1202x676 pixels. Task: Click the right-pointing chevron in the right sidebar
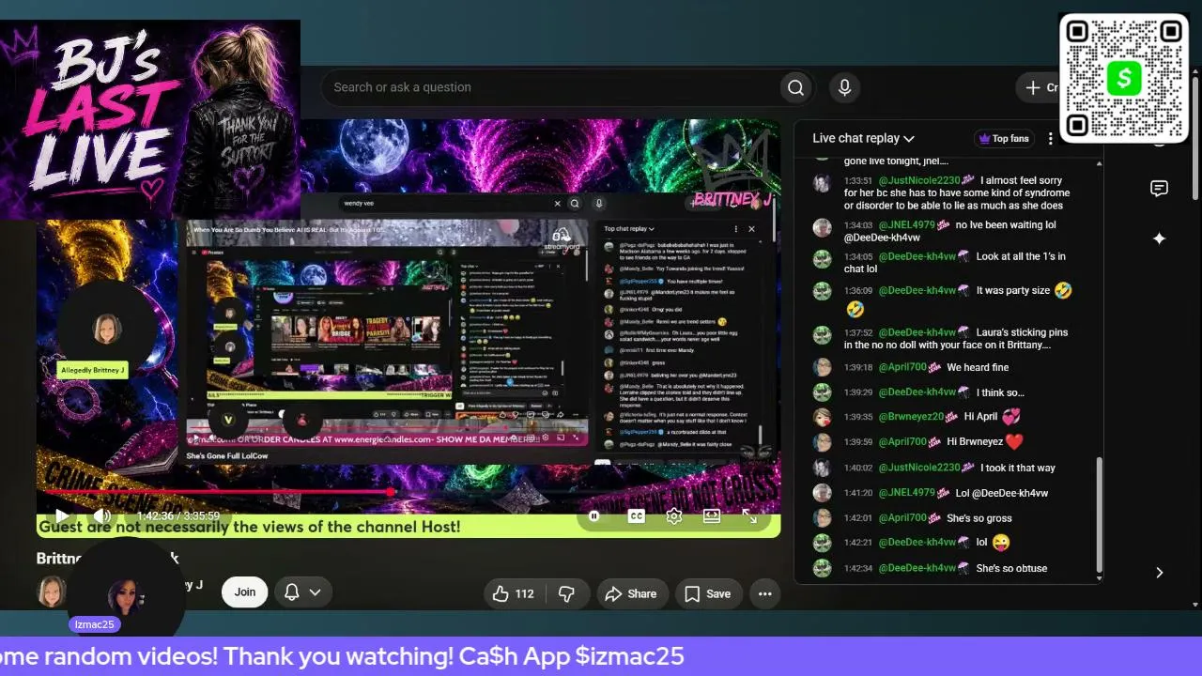[1159, 573]
